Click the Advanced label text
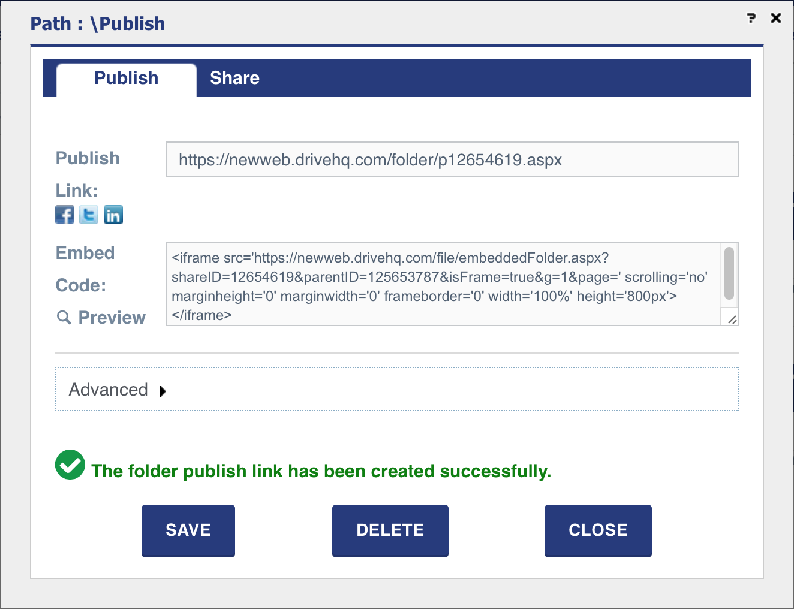794x609 pixels. pyautogui.click(x=109, y=390)
